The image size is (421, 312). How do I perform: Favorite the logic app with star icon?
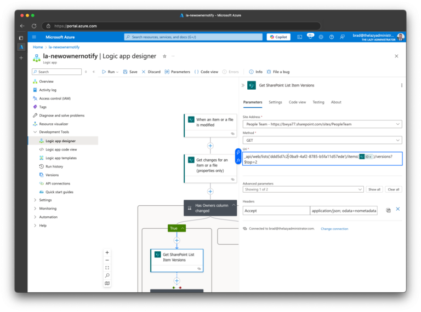164,56
